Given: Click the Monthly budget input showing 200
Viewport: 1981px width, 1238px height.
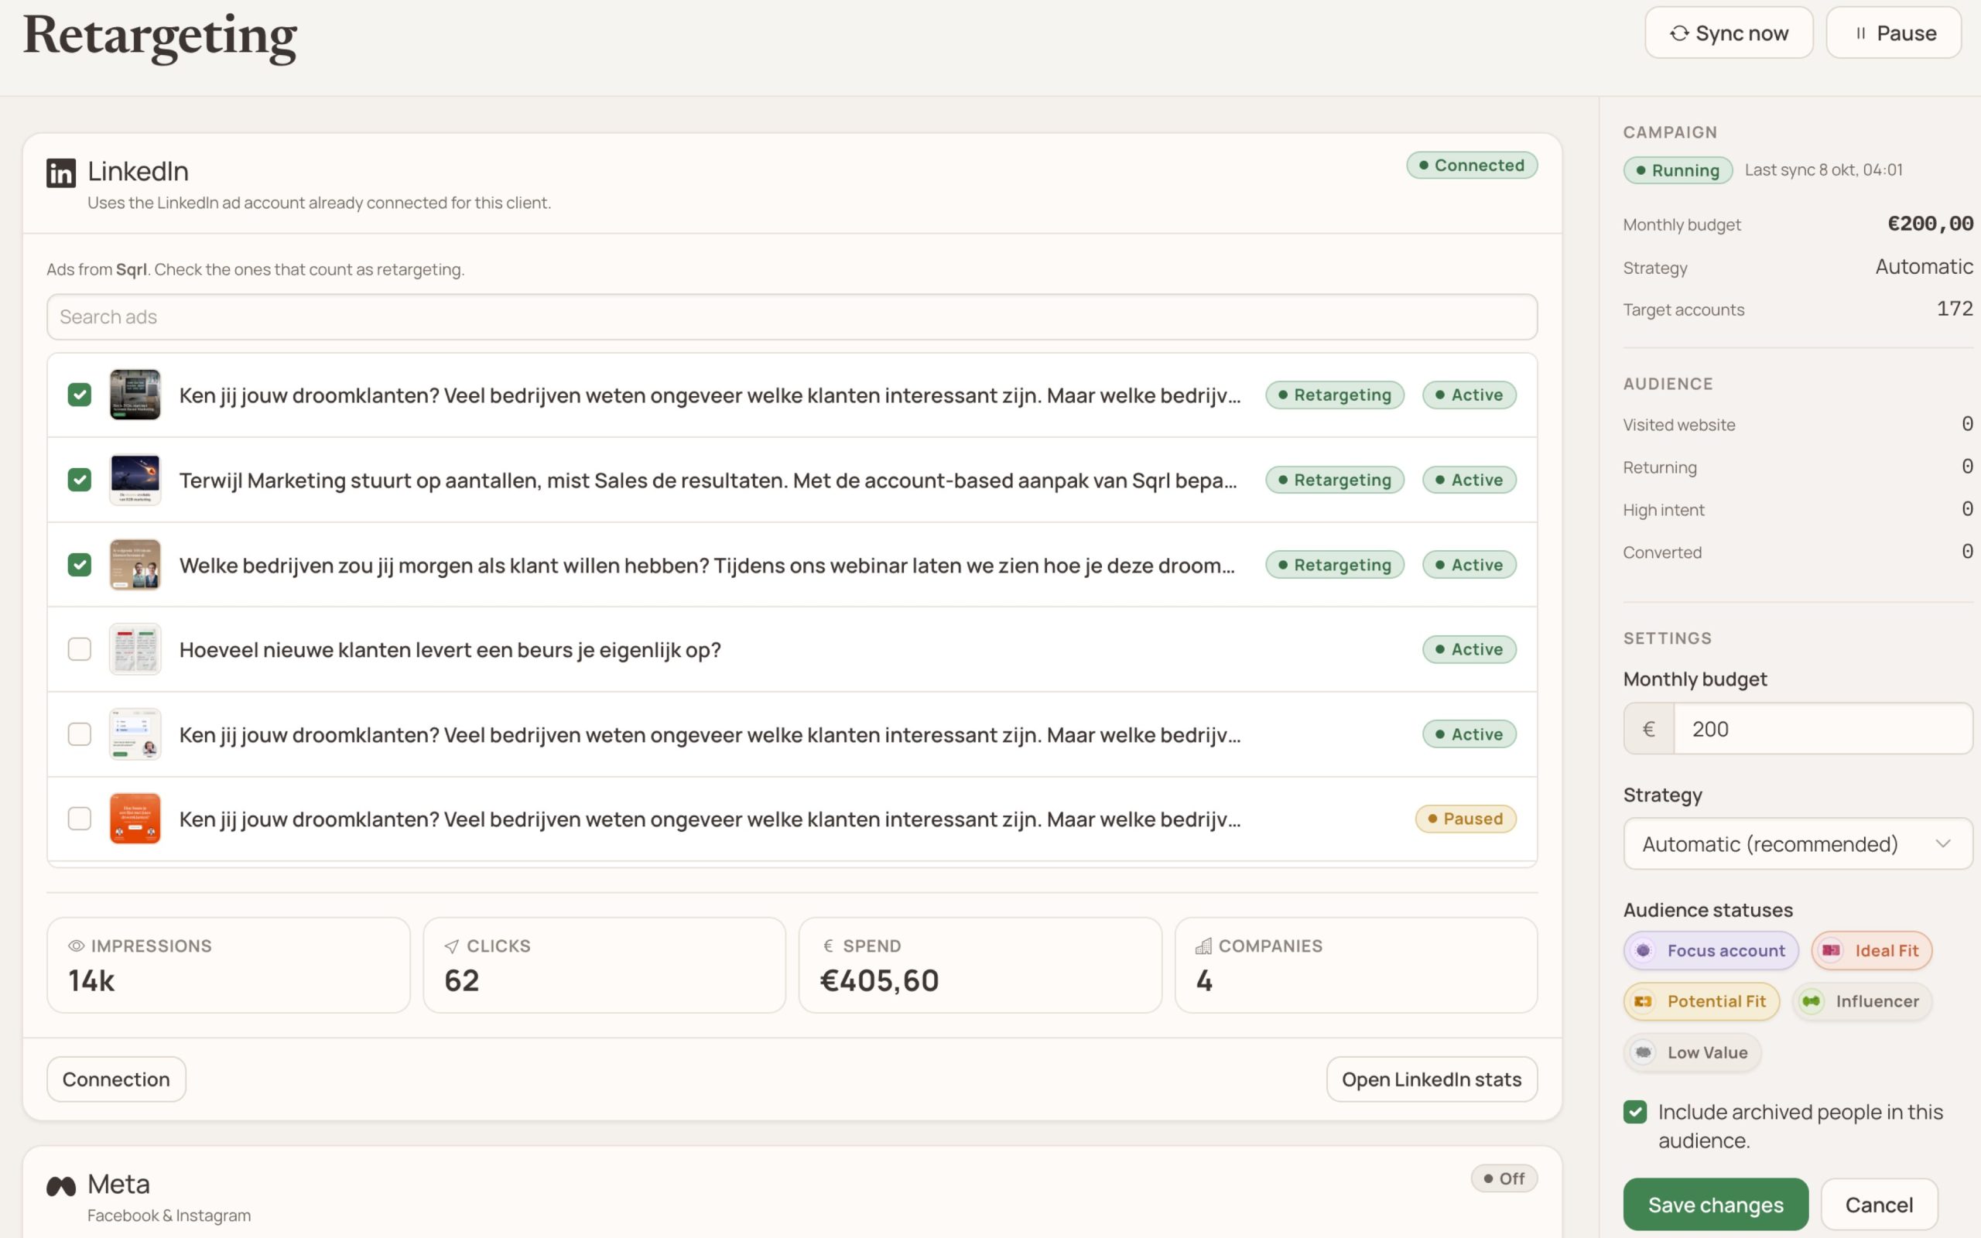Looking at the screenshot, I should [1823, 729].
